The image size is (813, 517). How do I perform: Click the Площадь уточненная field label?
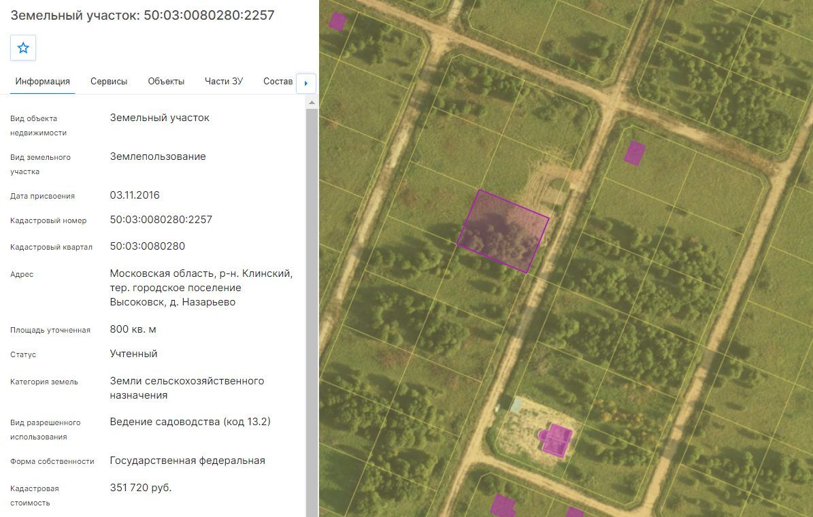pyautogui.click(x=50, y=330)
